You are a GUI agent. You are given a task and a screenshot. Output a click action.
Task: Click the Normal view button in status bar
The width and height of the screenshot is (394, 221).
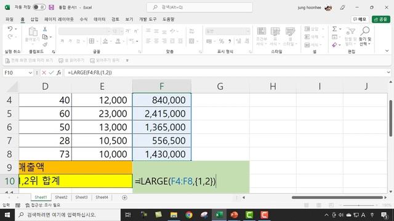click(307, 205)
